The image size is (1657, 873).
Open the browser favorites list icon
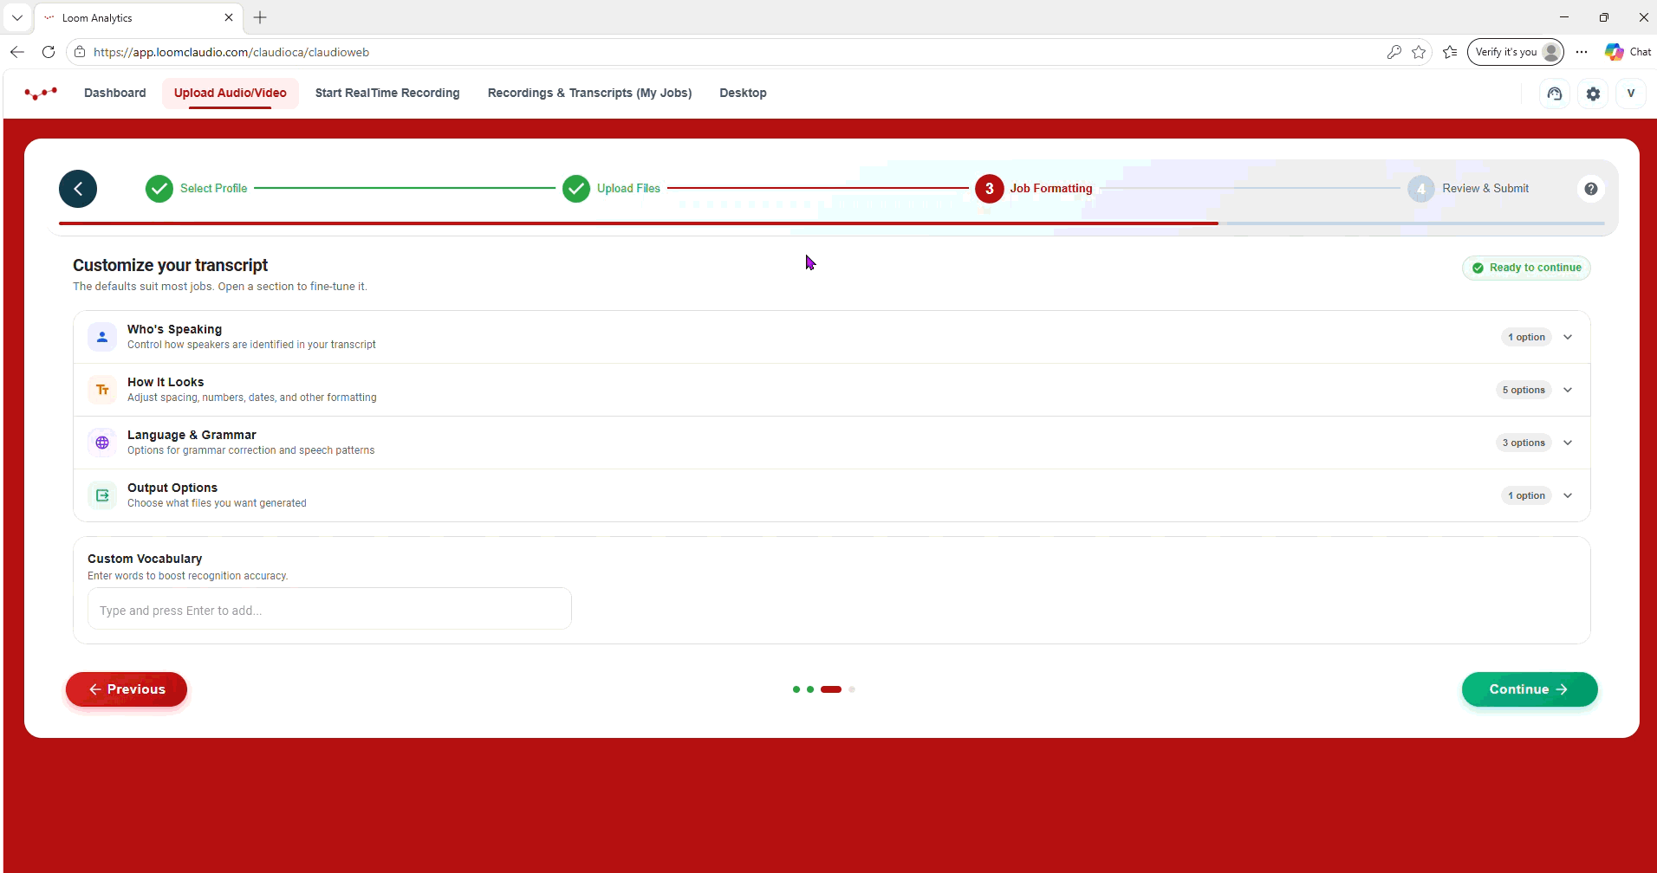(1450, 52)
